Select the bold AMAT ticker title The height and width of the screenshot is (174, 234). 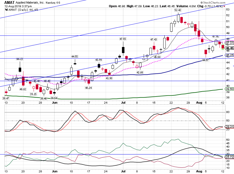coord(10,2)
